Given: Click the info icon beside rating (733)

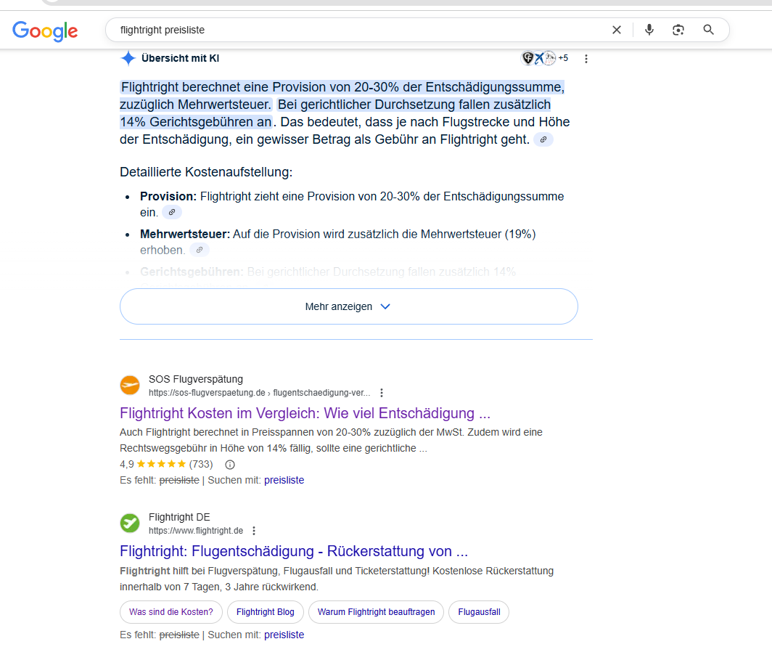Looking at the screenshot, I should (x=230, y=464).
